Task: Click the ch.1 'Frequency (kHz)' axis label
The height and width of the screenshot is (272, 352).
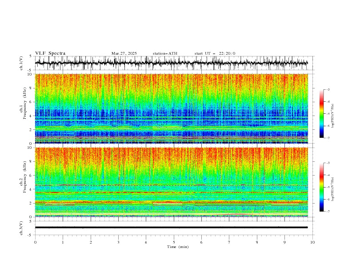Action: pos(25,103)
